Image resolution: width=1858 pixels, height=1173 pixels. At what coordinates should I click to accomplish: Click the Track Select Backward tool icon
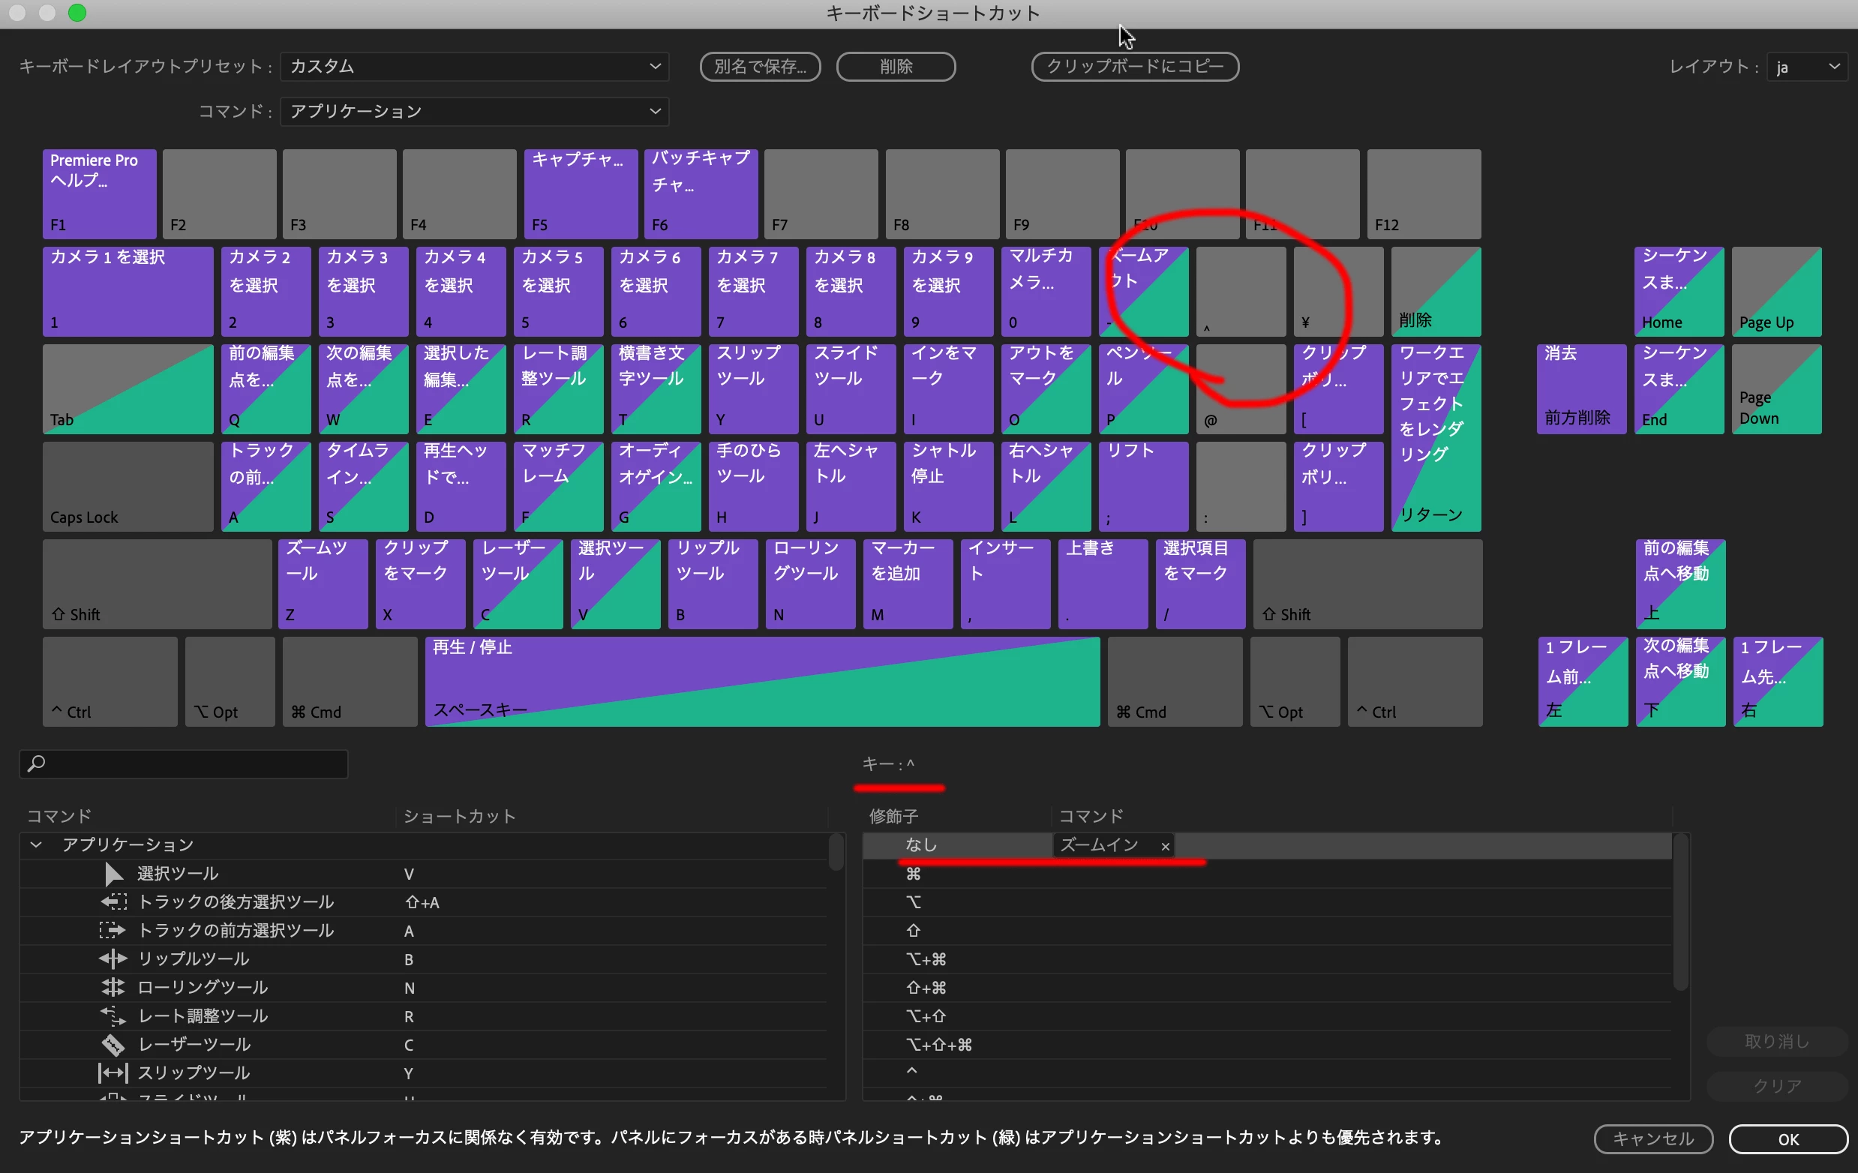(x=113, y=901)
